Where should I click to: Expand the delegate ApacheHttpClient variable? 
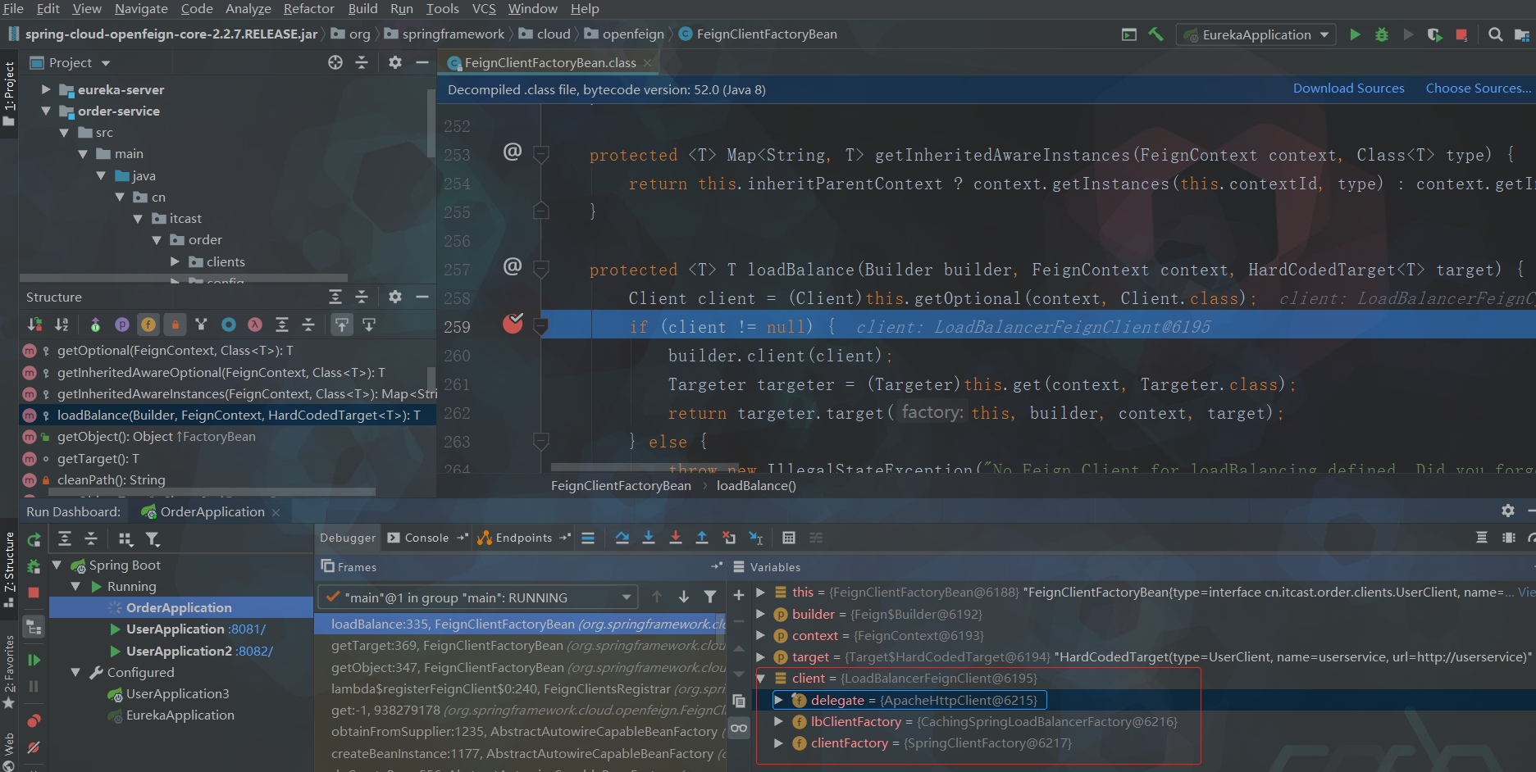coord(779,700)
